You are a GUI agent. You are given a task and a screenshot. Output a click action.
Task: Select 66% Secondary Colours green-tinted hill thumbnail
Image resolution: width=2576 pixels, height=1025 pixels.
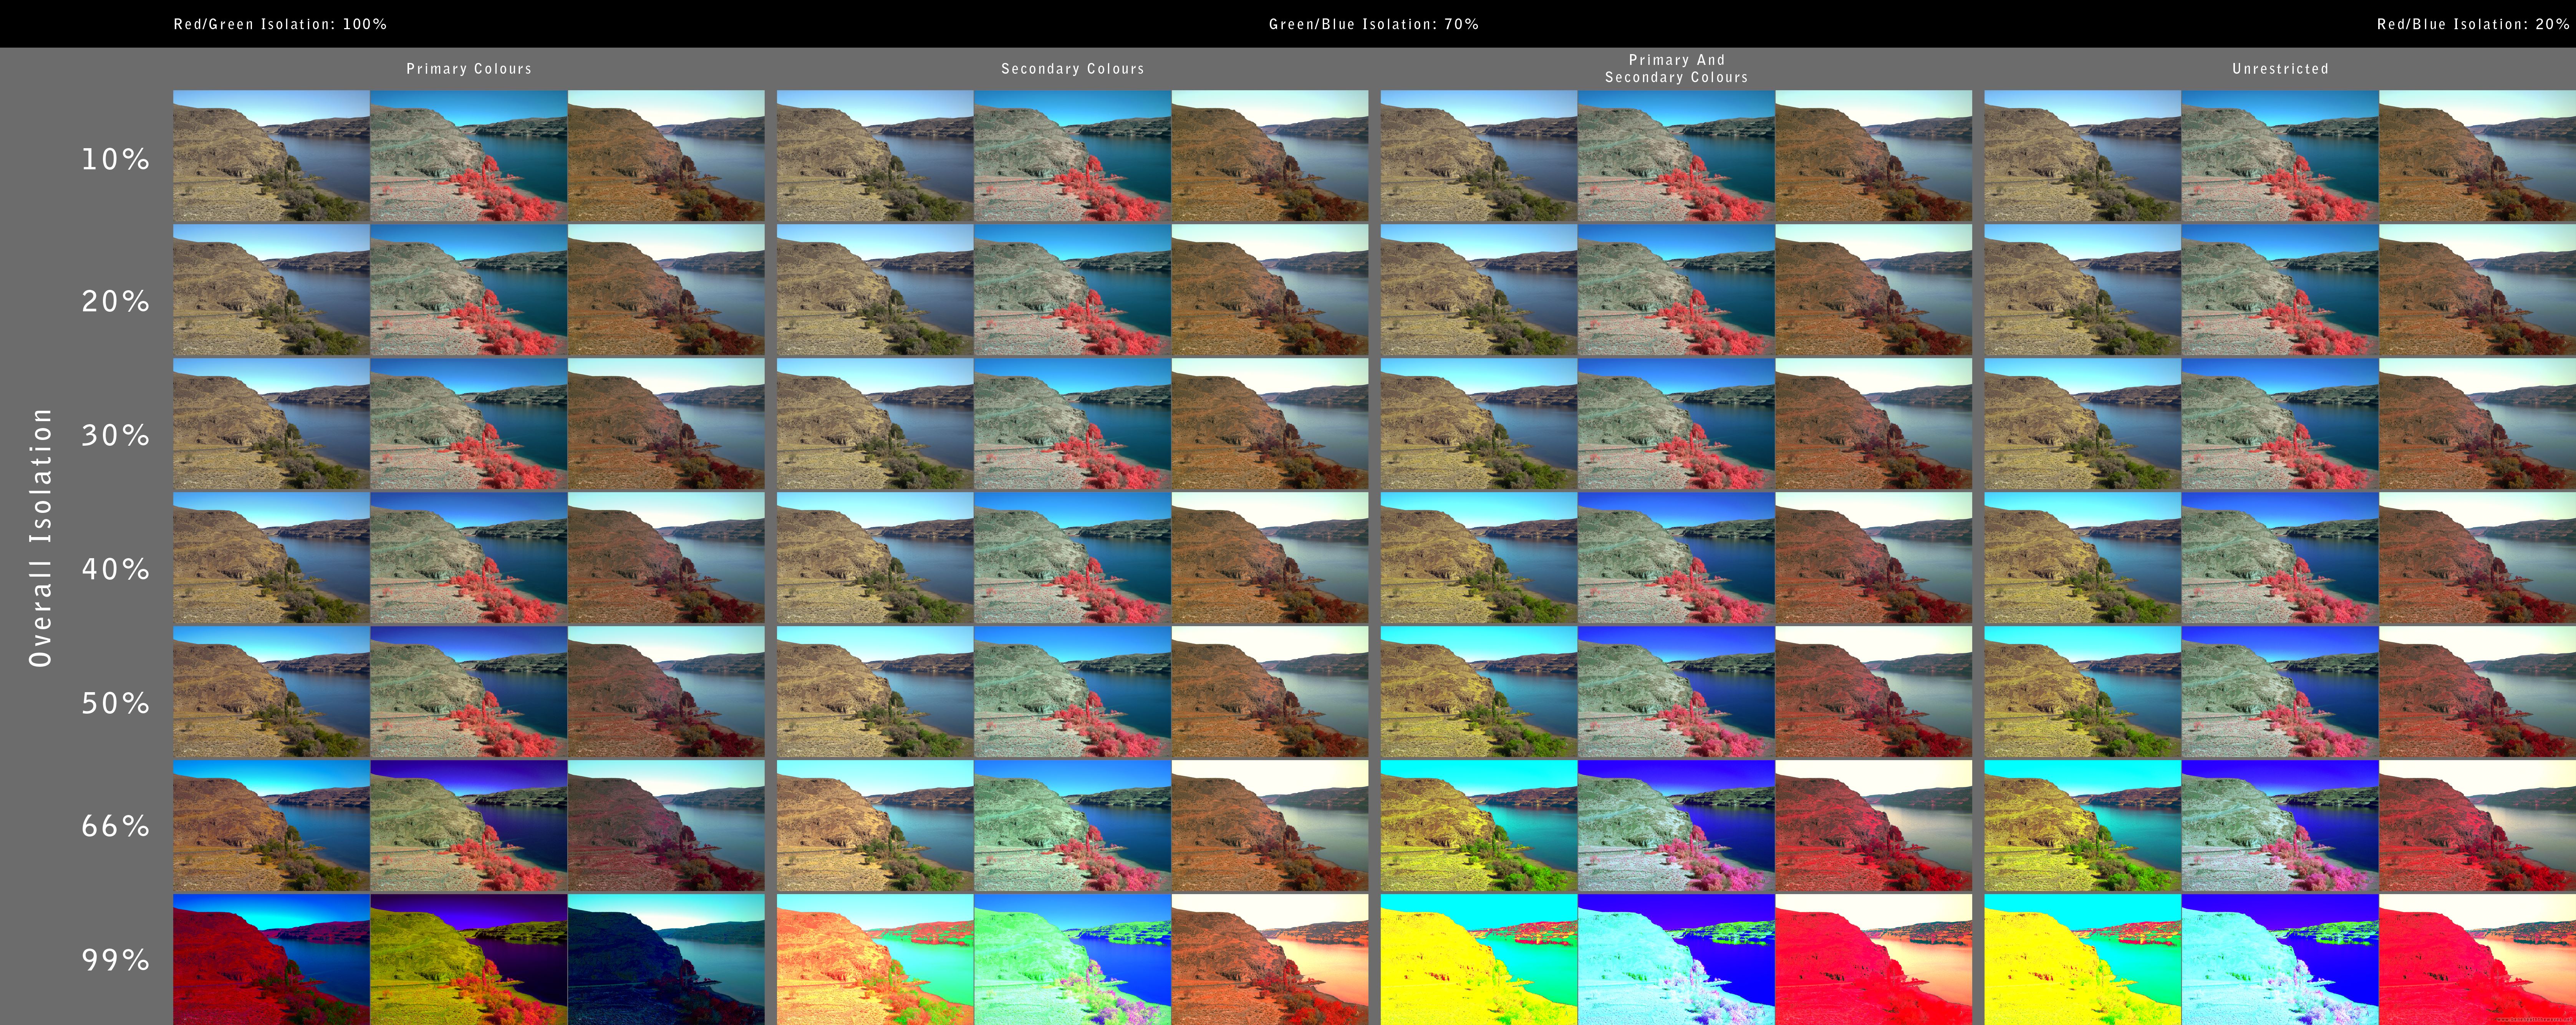(1073, 826)
